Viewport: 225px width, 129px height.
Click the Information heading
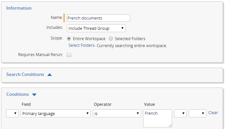(x=19, y=8)
